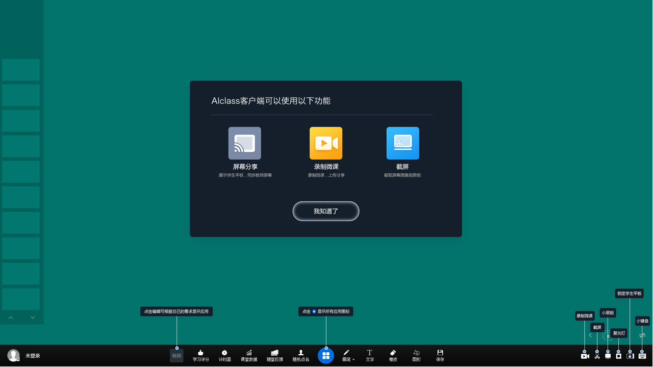Open the 截屏 screenshot tool on the right
653x367 pixels.
(x=597, y=356)
